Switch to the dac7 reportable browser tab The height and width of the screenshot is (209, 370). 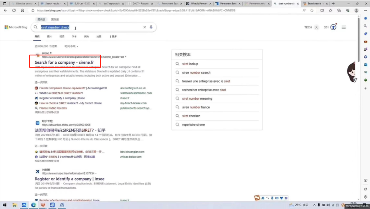click(x=111, y=3)
